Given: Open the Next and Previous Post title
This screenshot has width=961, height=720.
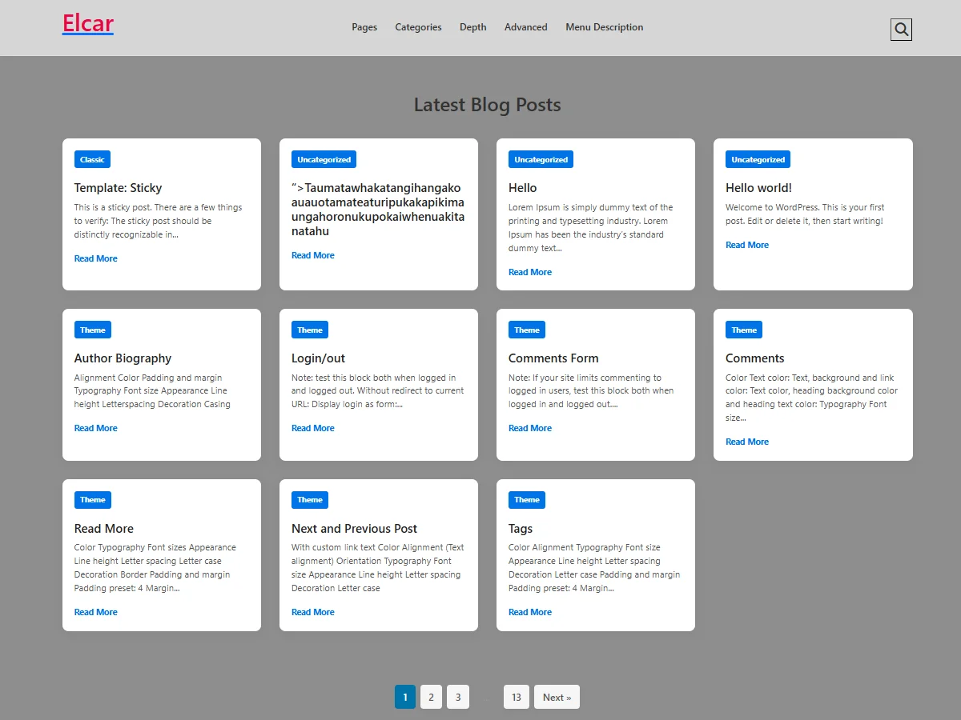Looking at the screenshot, I should pyautogui.click(x=354, y=529).
